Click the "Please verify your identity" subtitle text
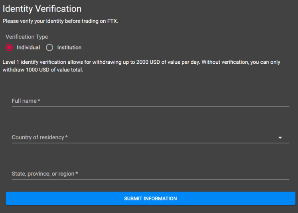Image resolution: width=298 pixels, height=213 pixels. [x=60, y=21]
